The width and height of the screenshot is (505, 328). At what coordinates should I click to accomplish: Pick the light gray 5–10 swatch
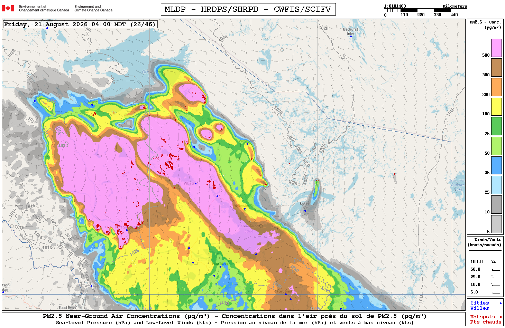tap(496, 224)
